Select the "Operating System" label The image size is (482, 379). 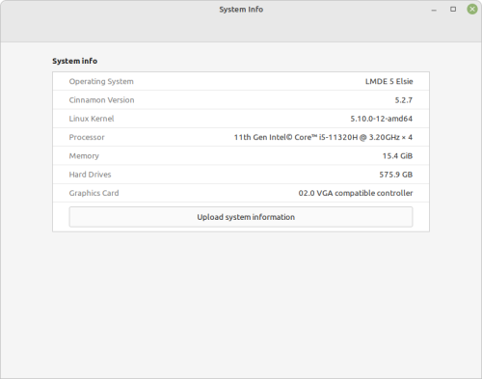(101, 82)
